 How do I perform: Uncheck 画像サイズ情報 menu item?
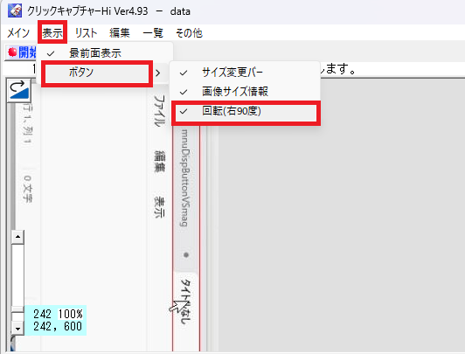pyautogui.click(x=246, y=92)
